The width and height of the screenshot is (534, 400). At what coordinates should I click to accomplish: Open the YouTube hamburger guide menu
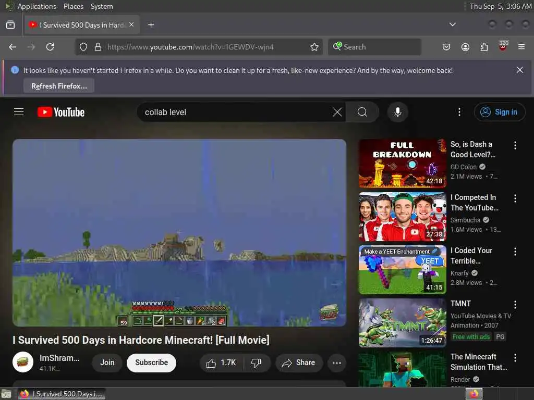coord(19,112)
